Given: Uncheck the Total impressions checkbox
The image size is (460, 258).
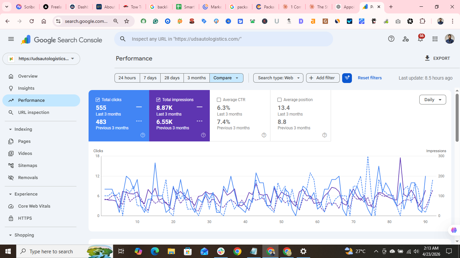Looking at the screenshot, I should click(158, 100).
